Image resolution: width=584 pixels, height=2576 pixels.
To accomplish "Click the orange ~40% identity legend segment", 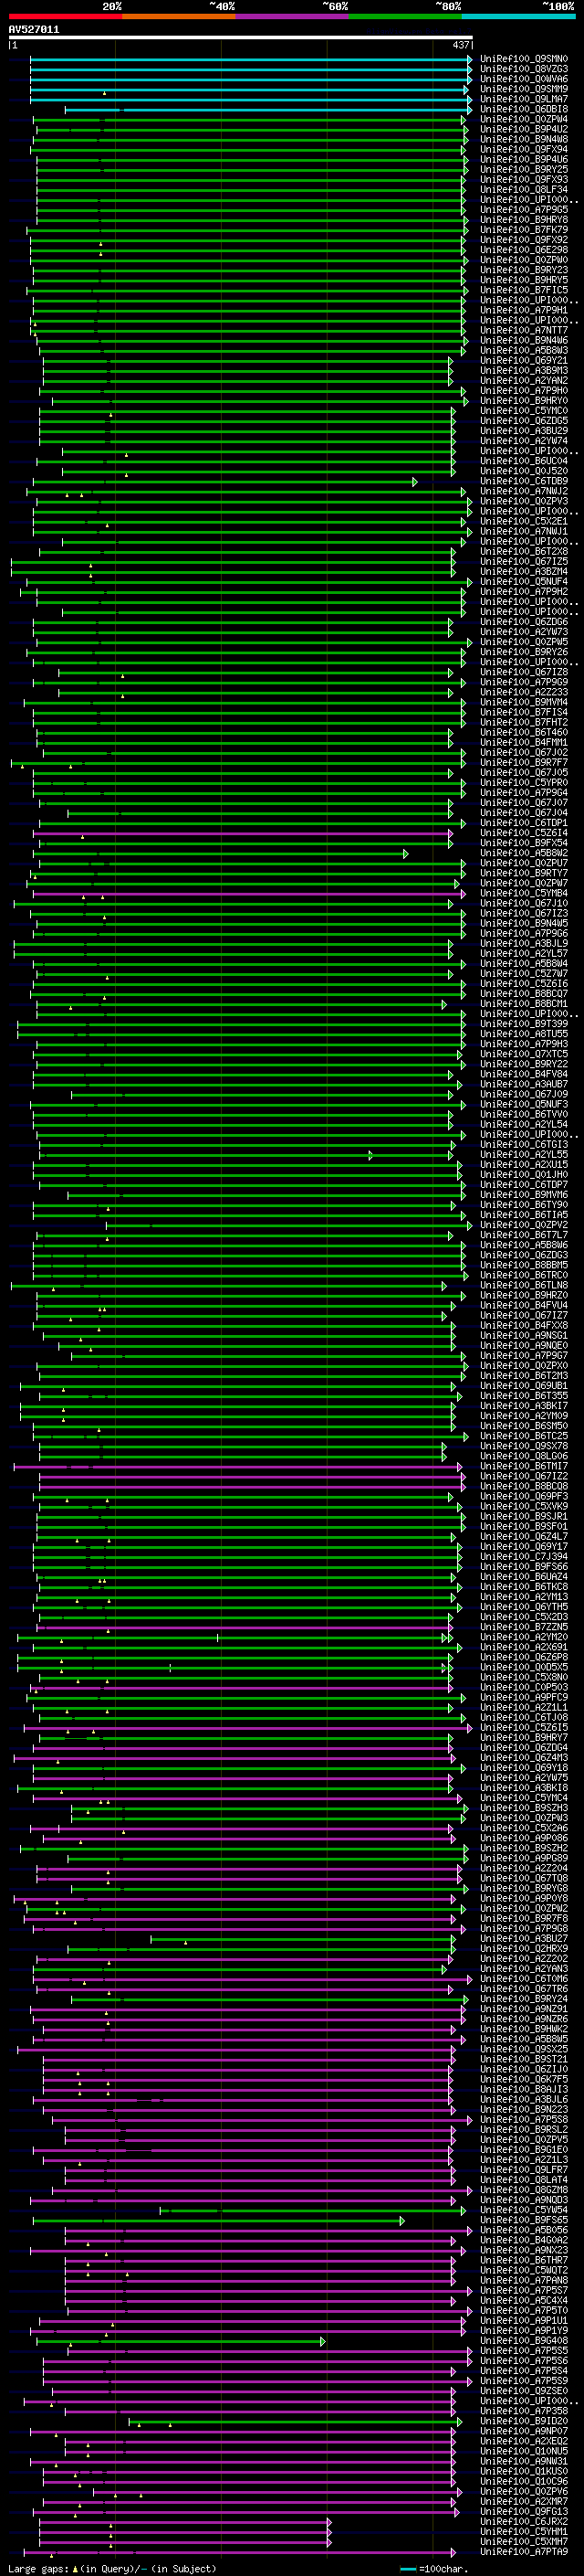I will pos(179,16).
